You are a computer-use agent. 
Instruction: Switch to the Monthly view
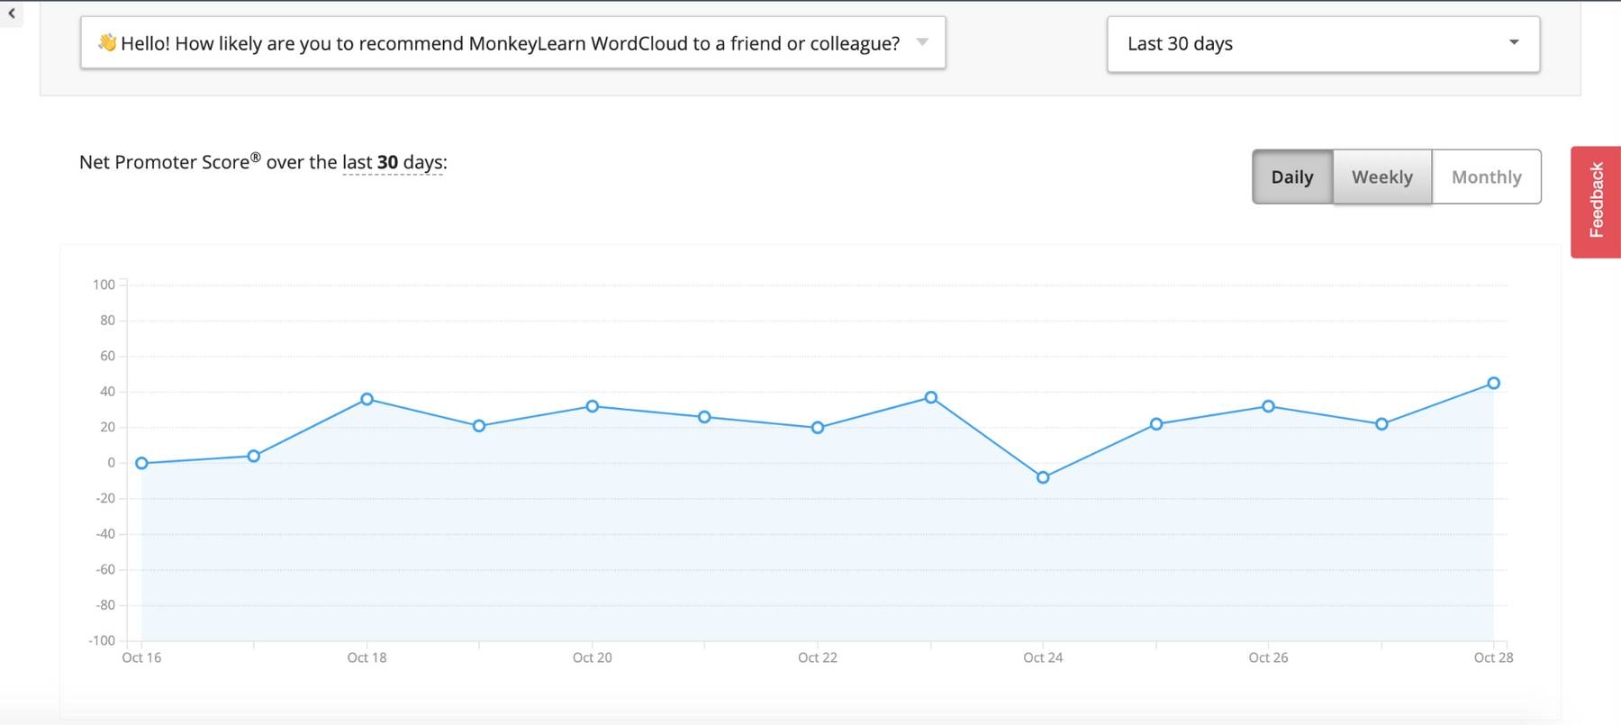coord(1486,177)
